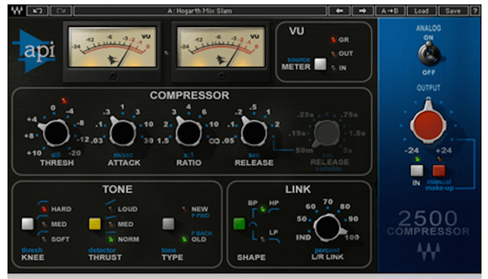This screenshot has height=279, width=488.
Task: Click the green IN indicator LED
Action: (417, 159)
